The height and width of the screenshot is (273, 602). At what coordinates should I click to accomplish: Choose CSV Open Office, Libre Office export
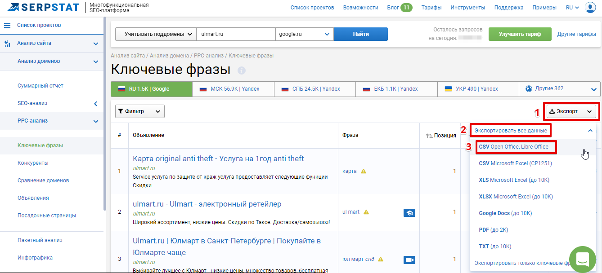tap(513, 147)
